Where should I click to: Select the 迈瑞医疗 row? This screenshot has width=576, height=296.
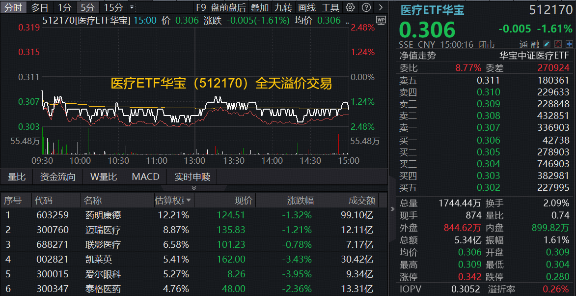coord(194,230)
